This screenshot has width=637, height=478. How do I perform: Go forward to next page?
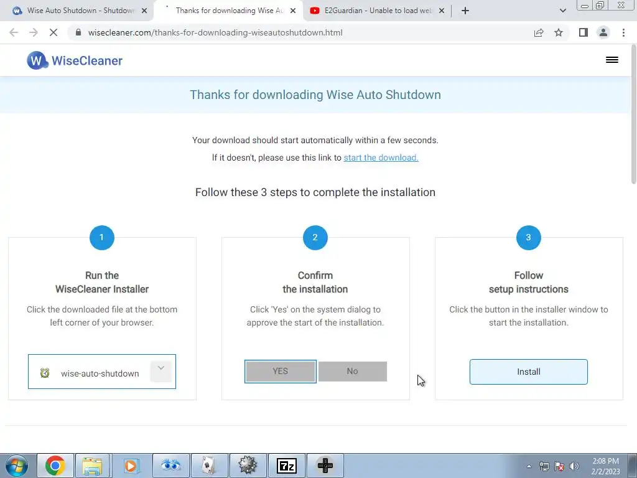[34, 32]
